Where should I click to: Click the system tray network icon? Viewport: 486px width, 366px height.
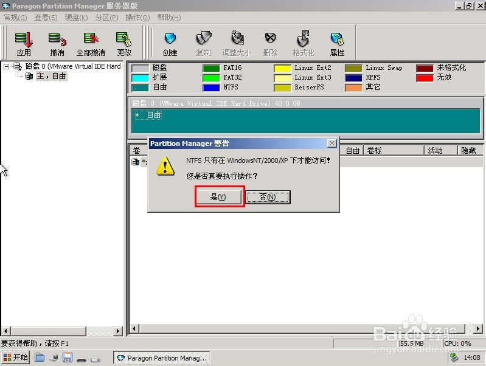pyautogui.click(x=454, y=357)
